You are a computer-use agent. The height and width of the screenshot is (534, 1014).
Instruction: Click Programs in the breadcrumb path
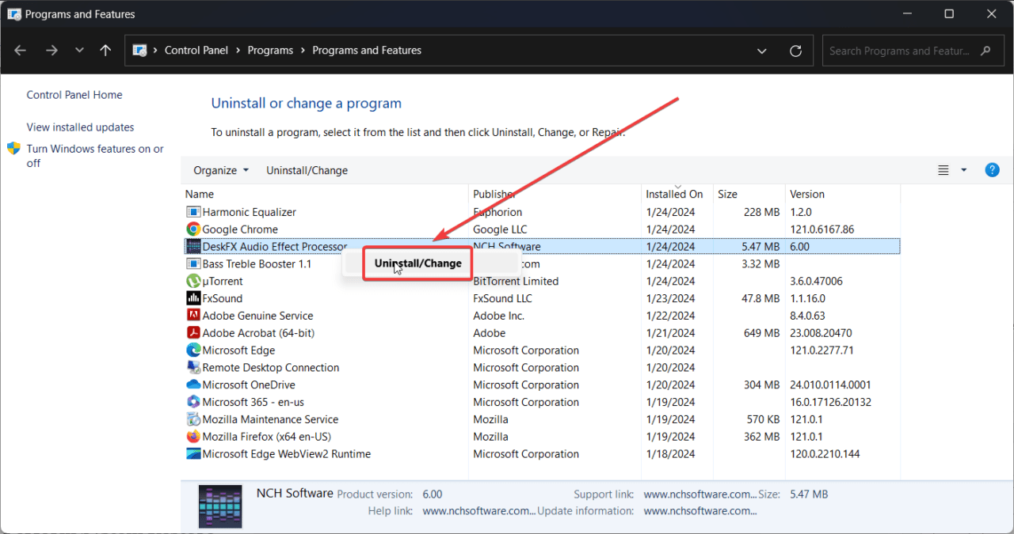click(270, 51)
